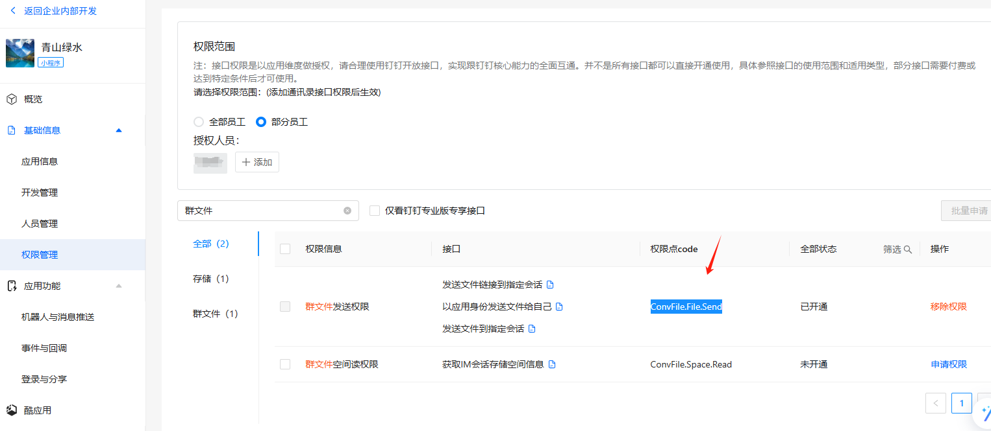Open doc icon for 获取IM会话存储空间信息
991x431 pixels.
pyautogui.click(x=552, y=364)
